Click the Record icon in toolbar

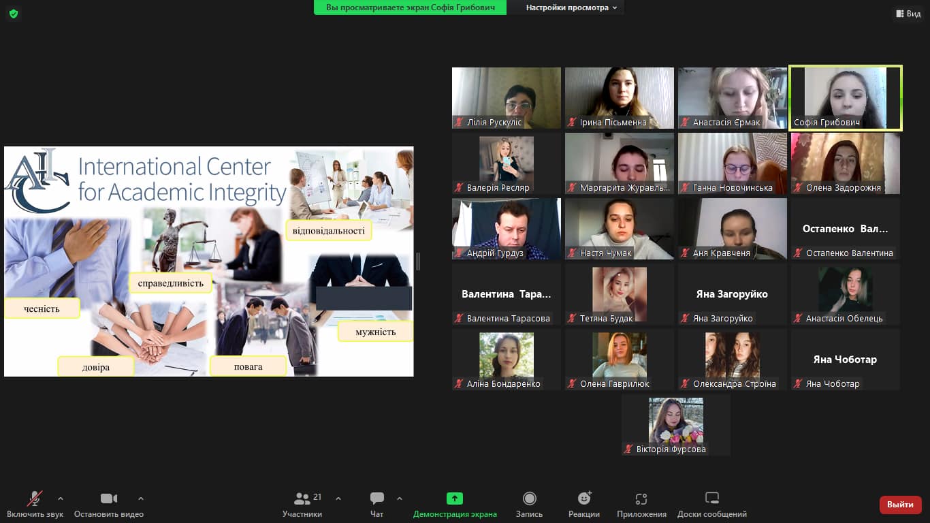[529, 499]
